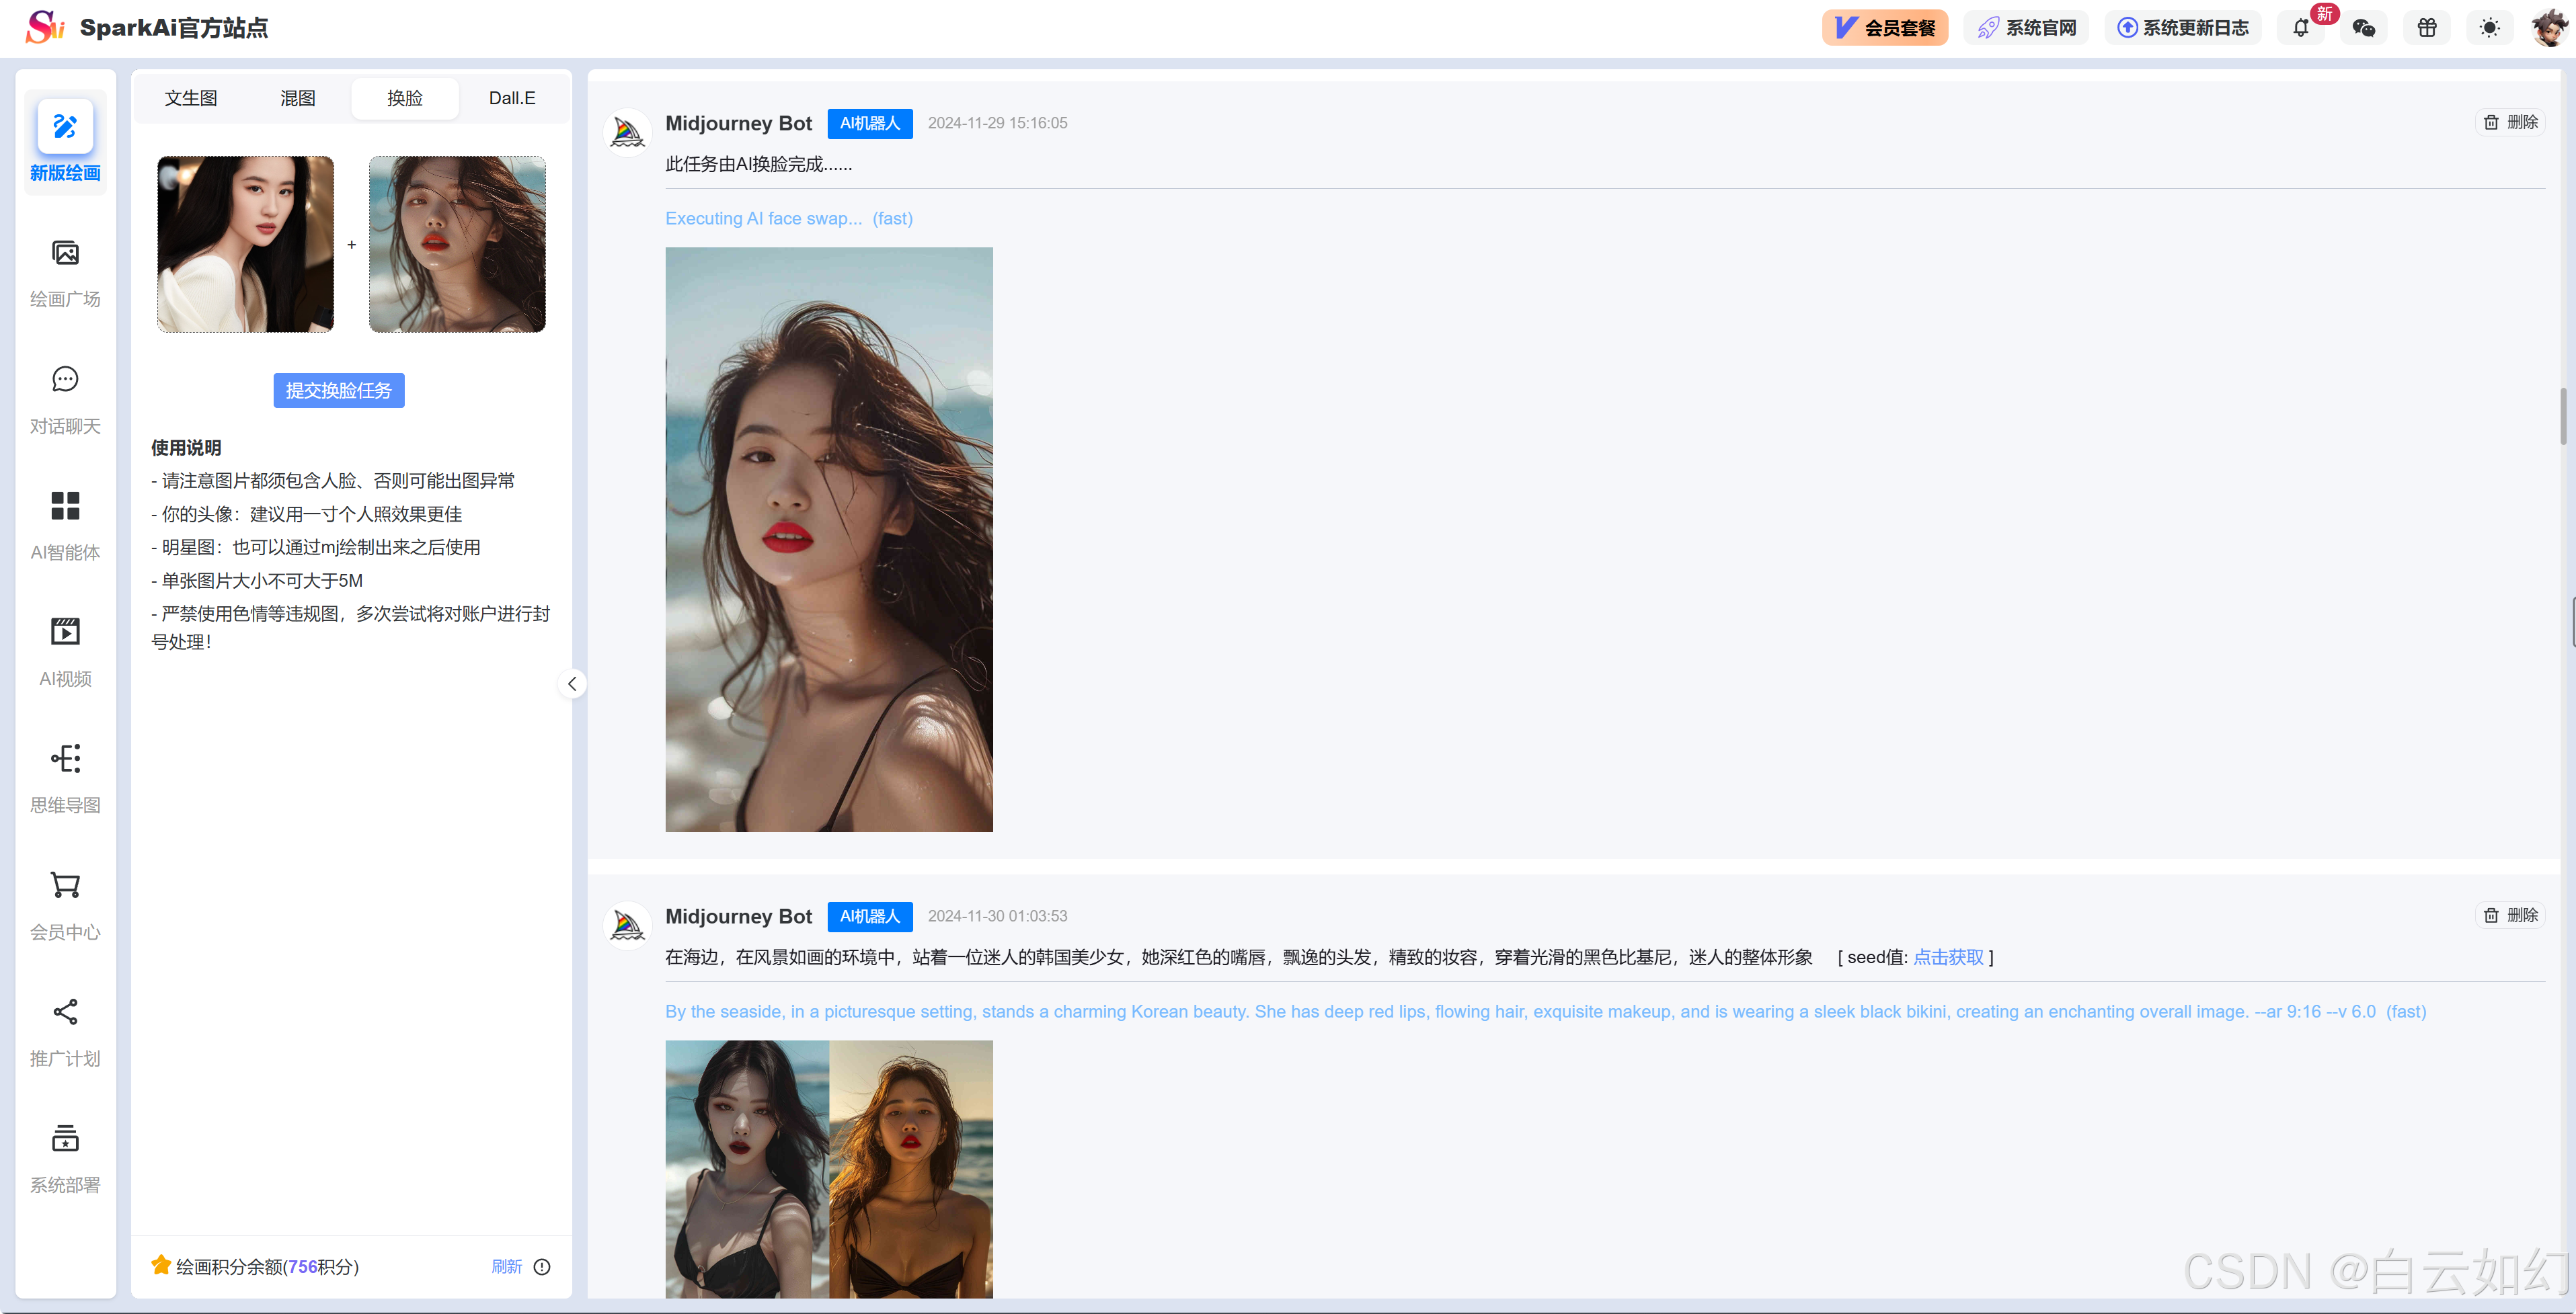The image size is (2576, 1314).
Task: Open the 系统部署 sidebar icon
Action: pos(65,1138)
